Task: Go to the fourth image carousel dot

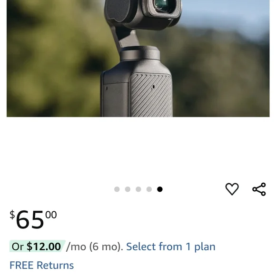Action: [149, 189]
